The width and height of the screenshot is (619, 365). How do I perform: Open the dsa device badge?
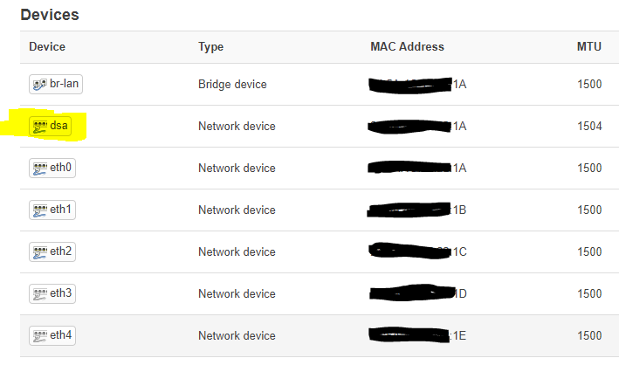coord(50,126)
